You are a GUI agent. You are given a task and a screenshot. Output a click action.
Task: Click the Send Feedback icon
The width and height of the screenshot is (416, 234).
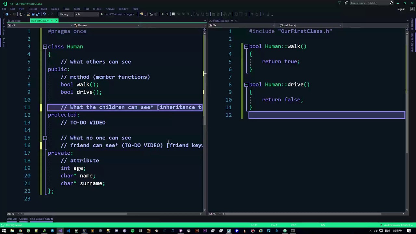346,3
